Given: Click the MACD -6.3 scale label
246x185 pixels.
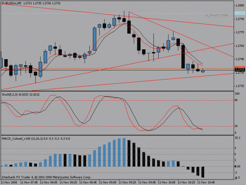Looking at the screenshot, I should 237,178.
